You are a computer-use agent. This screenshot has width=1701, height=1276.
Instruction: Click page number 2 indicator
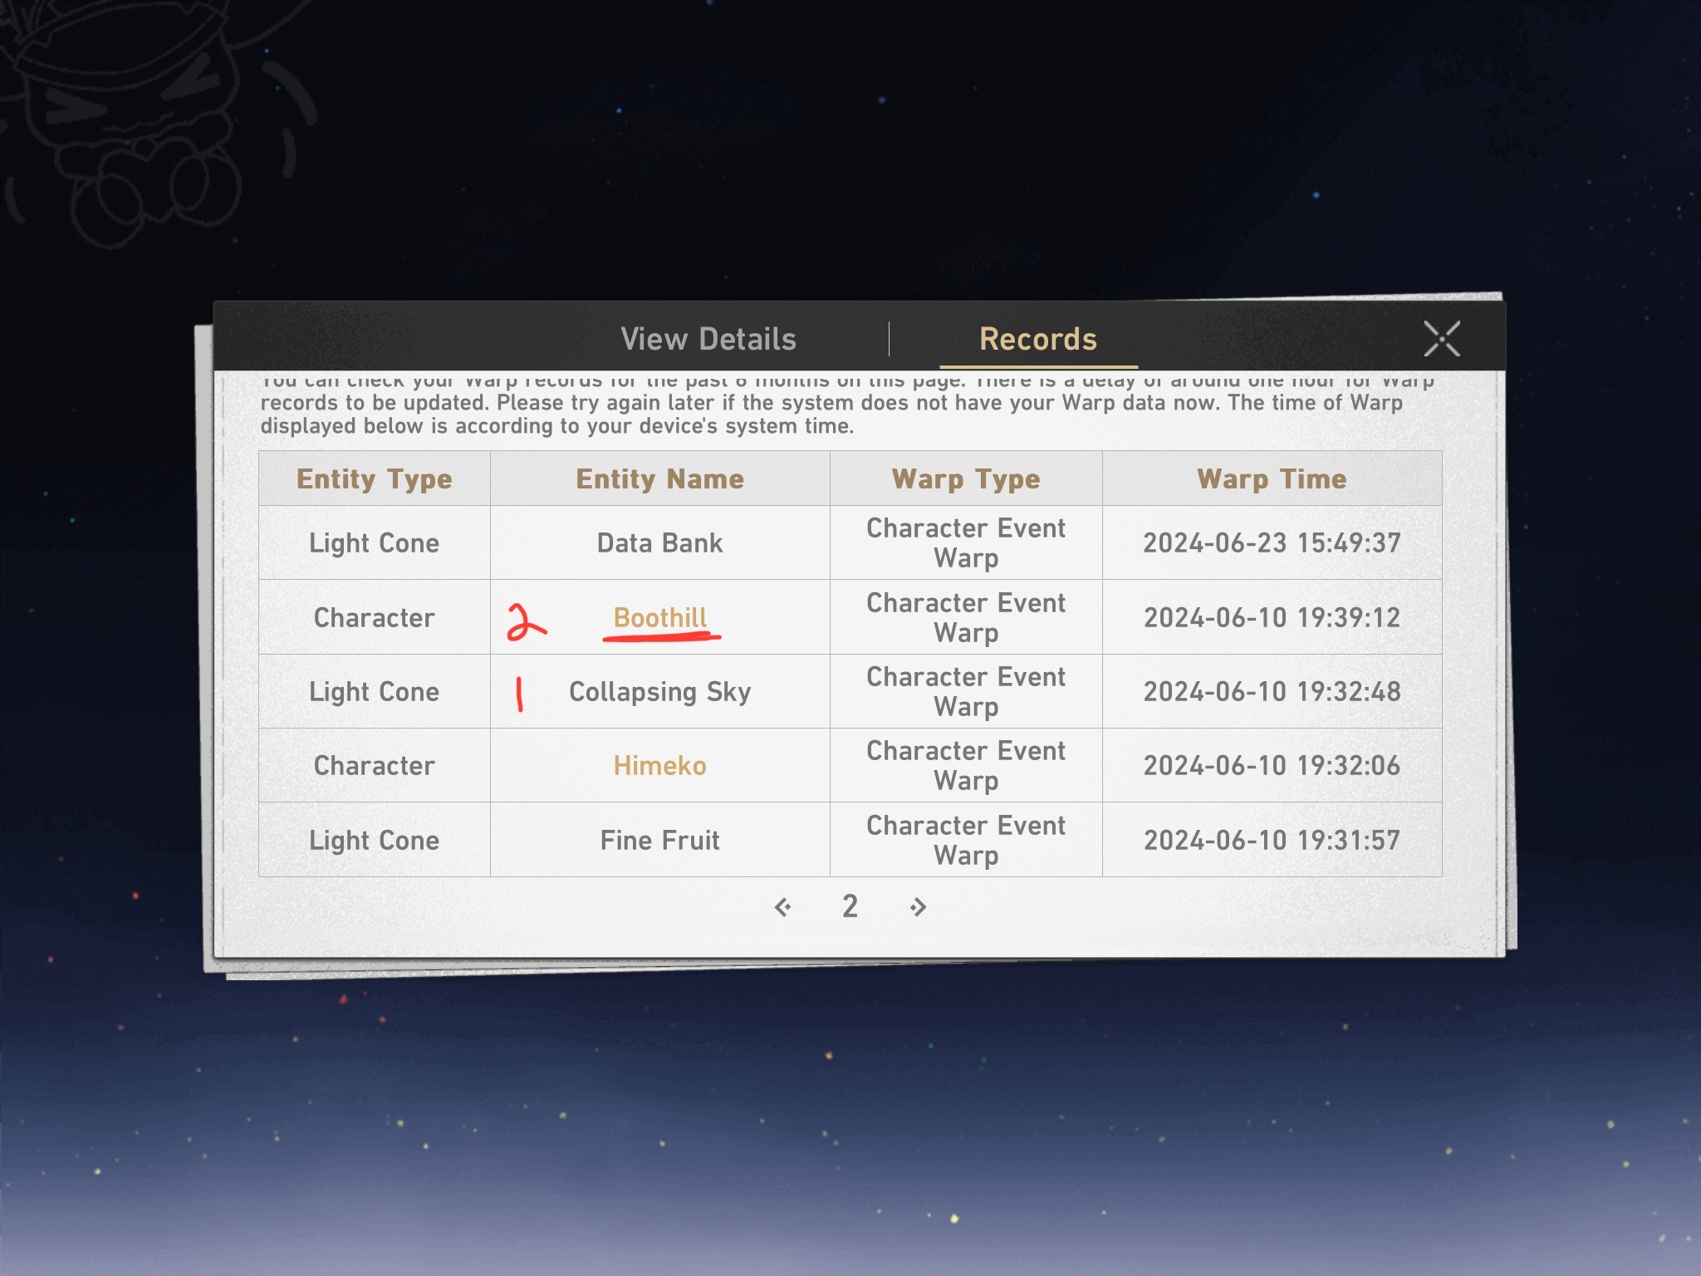pyautogui.click(x=850, y=906)
